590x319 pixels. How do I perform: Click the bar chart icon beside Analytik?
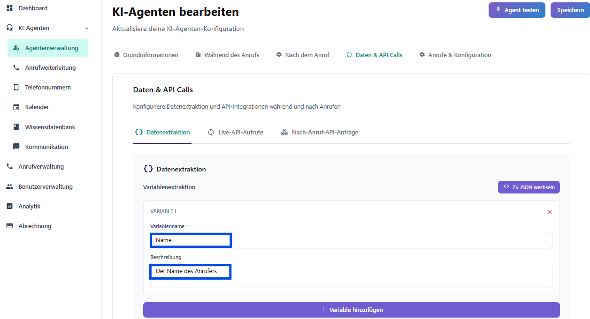click(9, 207)
